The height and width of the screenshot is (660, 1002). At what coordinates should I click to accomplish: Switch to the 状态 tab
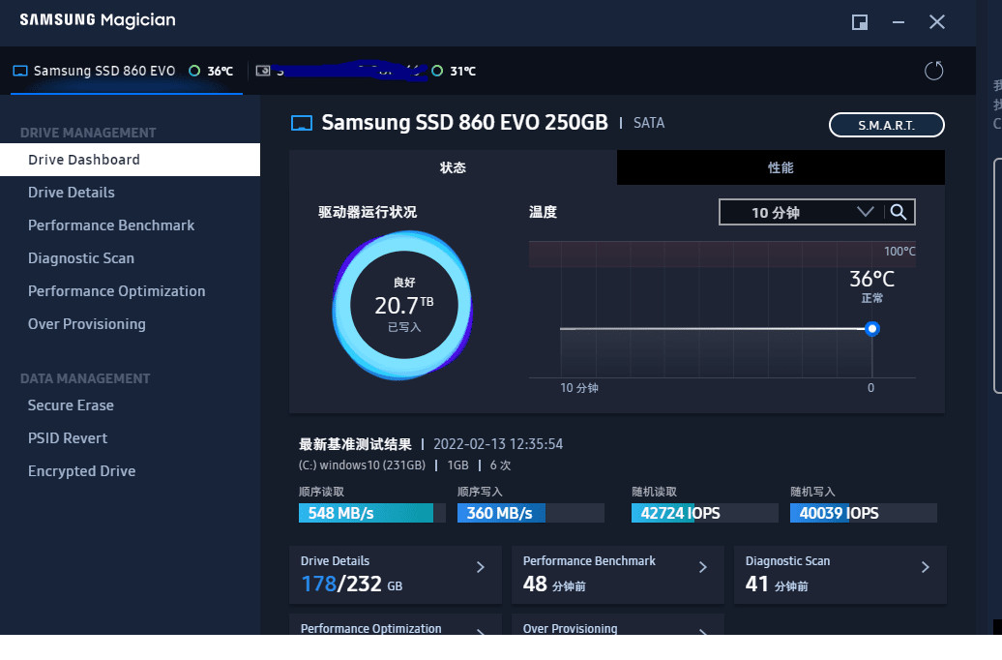coord(453,167)
